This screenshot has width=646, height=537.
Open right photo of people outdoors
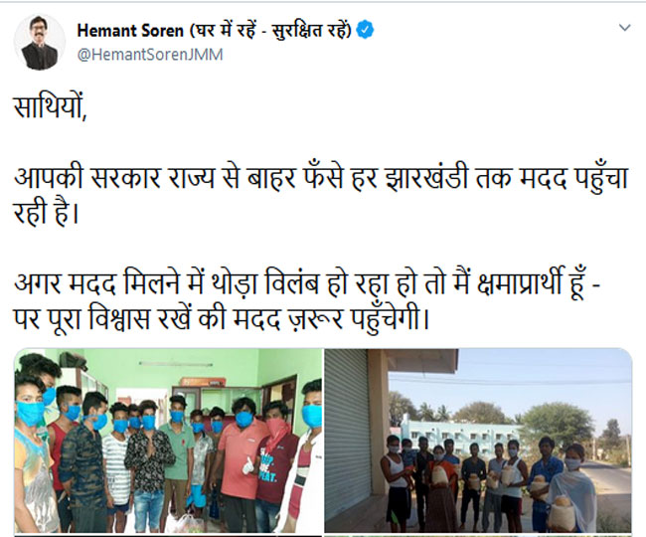(x=478, y=441)
